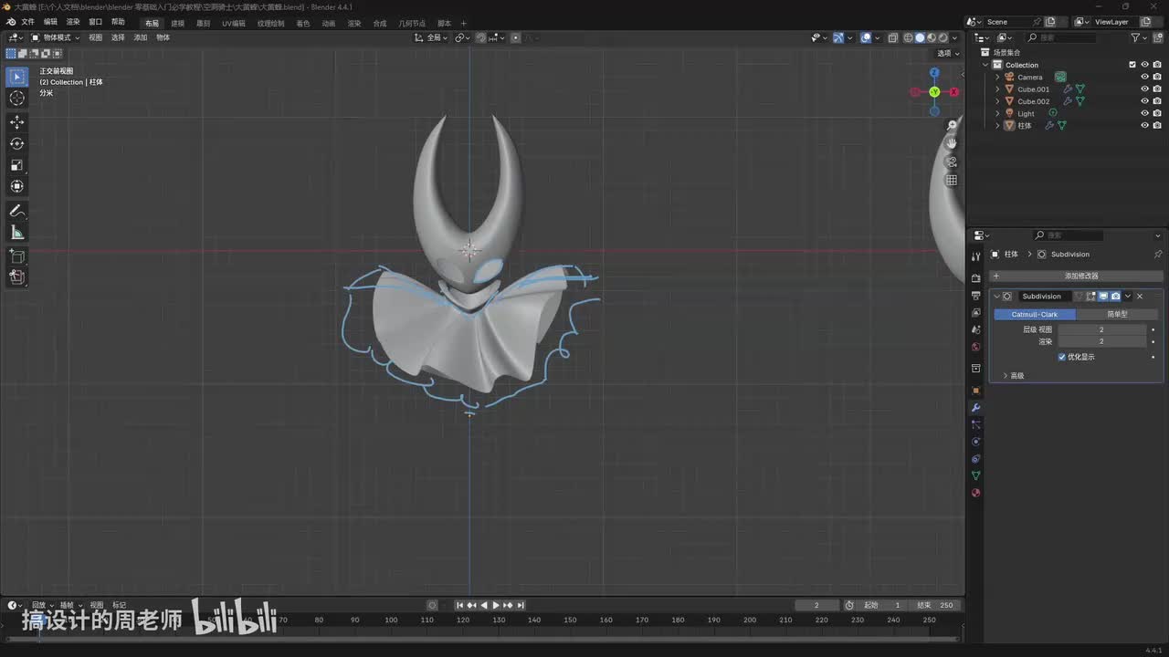Open the 编辑 menu

pos(50,22)
